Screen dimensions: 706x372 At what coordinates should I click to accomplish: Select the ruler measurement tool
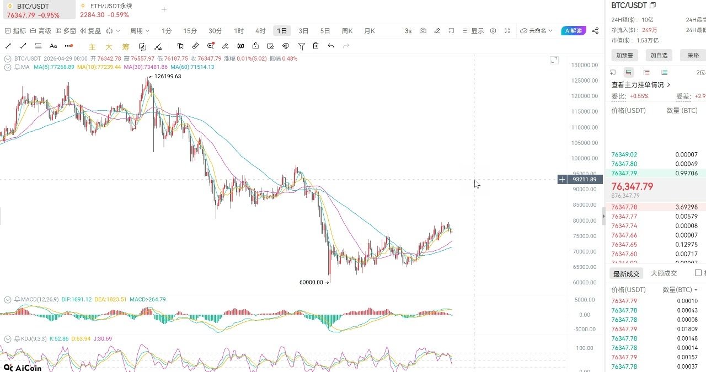click(x=195, y=46)
